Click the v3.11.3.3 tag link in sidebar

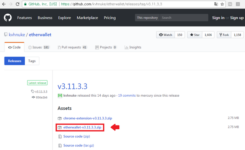pyautogui.click(x=41, y=92)
